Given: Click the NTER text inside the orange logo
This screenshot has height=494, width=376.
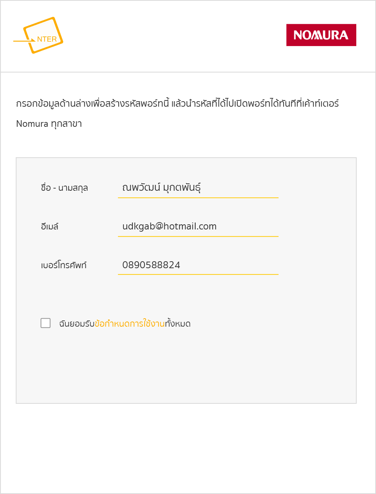Looking at the screenshot, I should coord(47,39).
